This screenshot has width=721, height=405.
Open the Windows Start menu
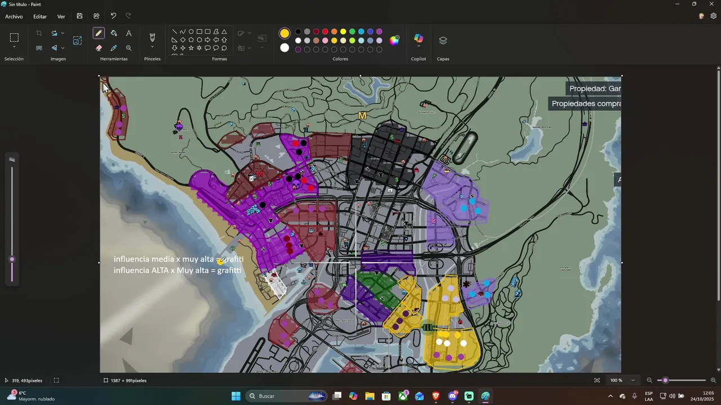point(236,396)
